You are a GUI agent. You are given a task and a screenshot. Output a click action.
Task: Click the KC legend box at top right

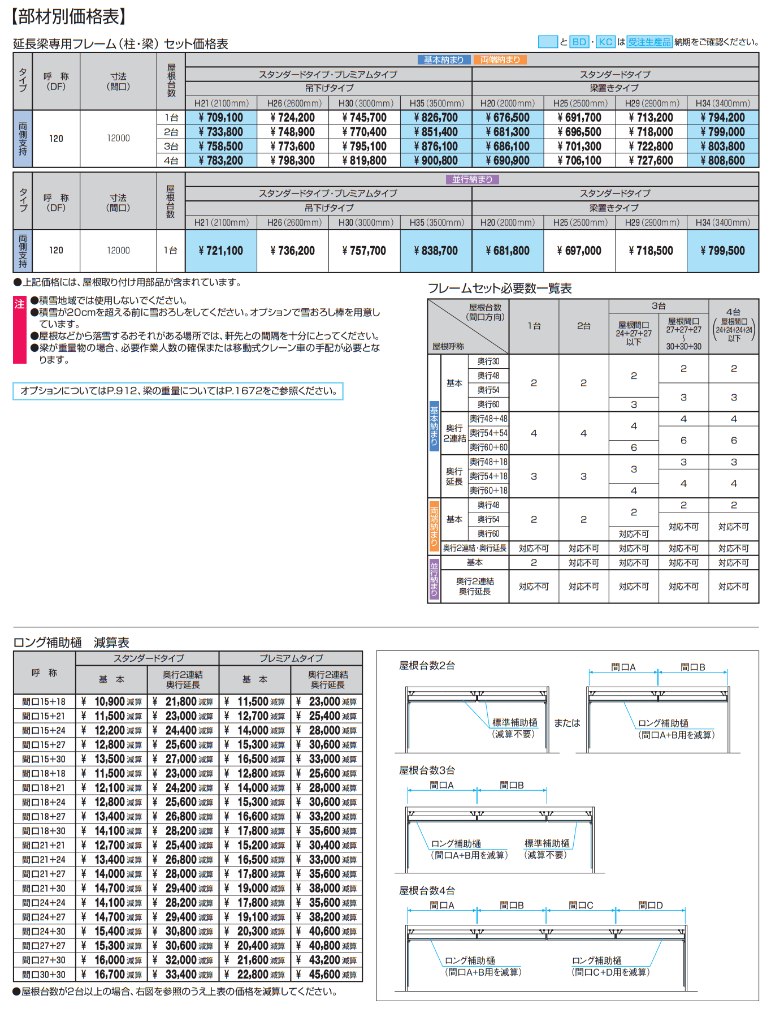point(605,42)
